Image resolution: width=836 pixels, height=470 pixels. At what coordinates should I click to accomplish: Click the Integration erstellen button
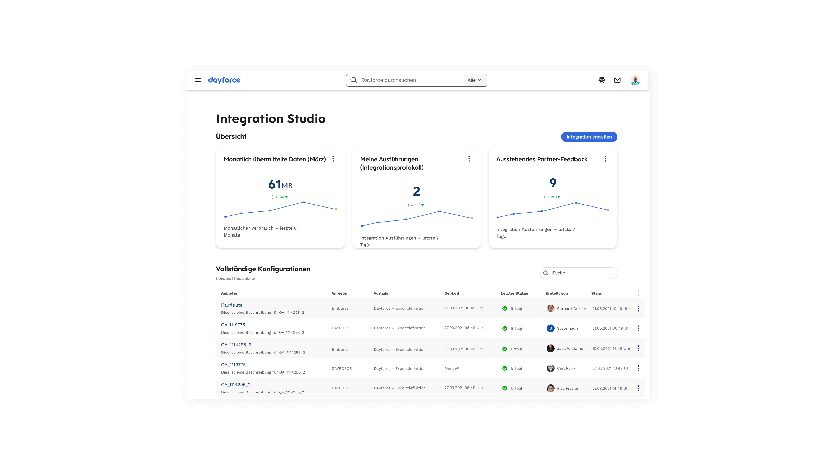(x=589, y=137)
